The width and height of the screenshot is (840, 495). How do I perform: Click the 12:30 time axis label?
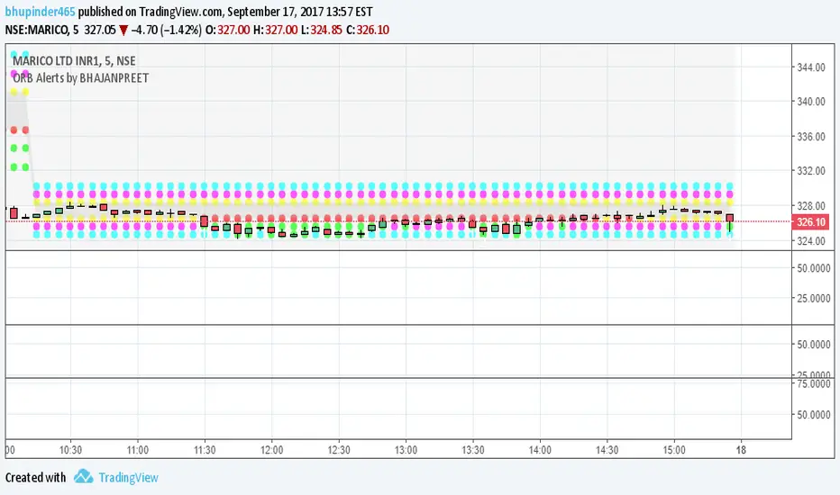click(x=339, y=450)
